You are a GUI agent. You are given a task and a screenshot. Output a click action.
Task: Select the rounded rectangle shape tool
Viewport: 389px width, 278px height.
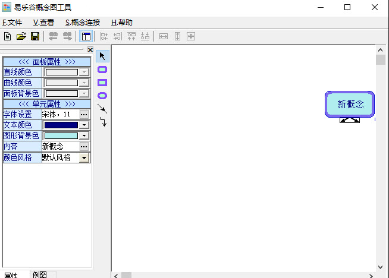(102, 69)
